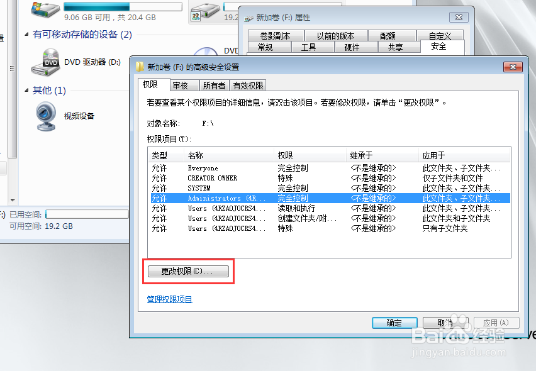
Task: Open 常规 tab in properties window
Action: [x=269, y=47]
